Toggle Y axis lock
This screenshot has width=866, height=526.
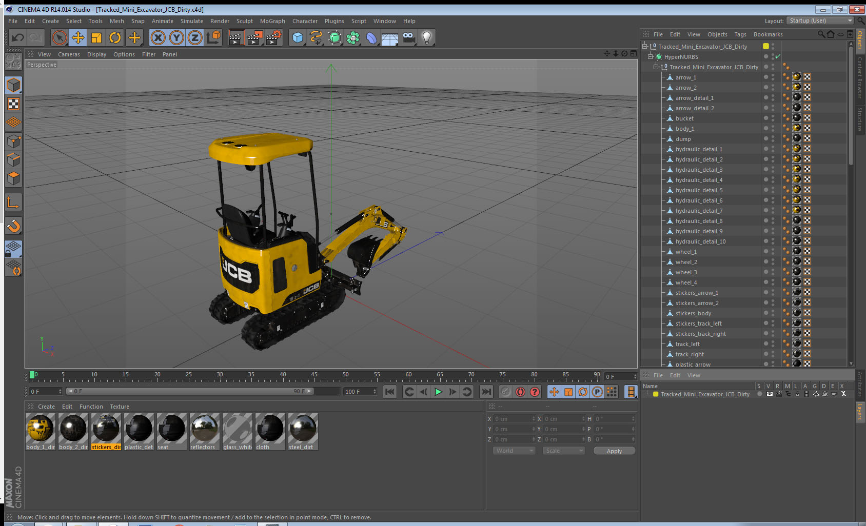tap(176, 37)
